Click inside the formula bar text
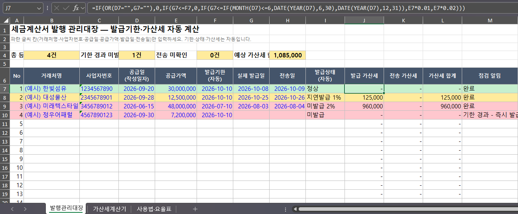The image size is (518, 214). tap(279, 8)
